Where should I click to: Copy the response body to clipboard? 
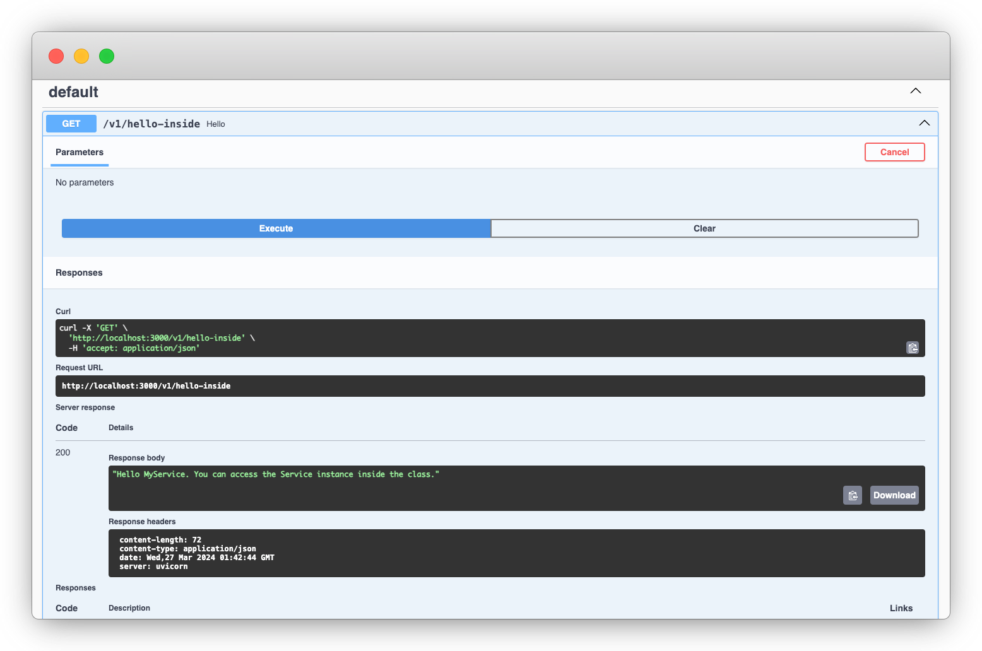point(853,495)
